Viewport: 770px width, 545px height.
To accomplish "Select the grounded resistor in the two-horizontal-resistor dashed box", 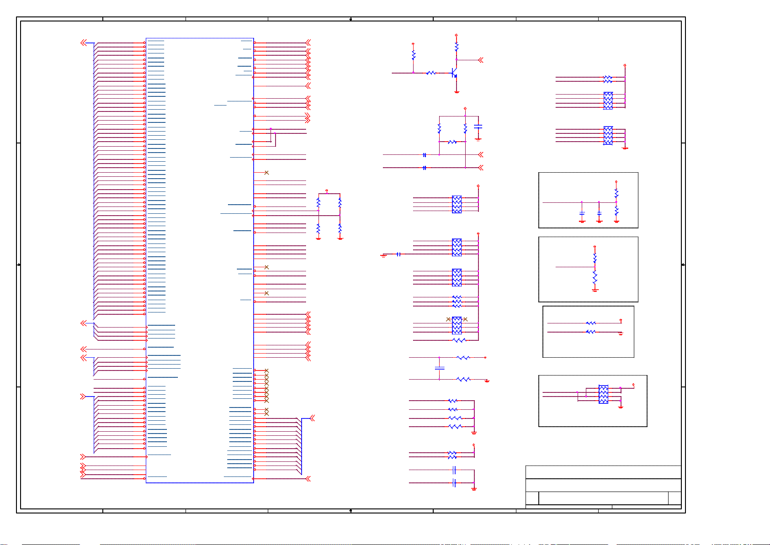I will click(x=591, y=332).
